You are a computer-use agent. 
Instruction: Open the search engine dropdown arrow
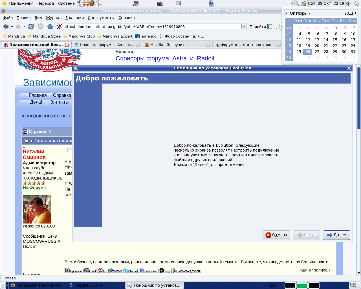tap(277, 28)
